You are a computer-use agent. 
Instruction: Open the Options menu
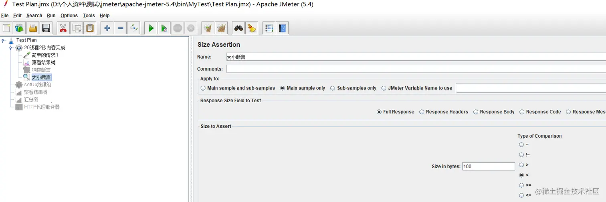pos(69,16)
